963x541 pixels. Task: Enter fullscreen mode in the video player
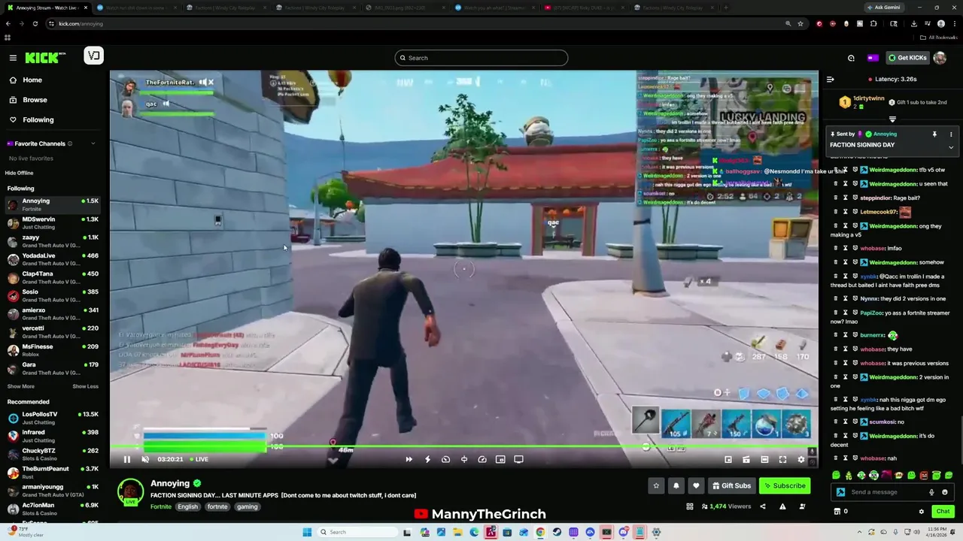782,459
